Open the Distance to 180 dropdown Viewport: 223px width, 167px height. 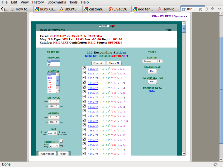(54, 106)
